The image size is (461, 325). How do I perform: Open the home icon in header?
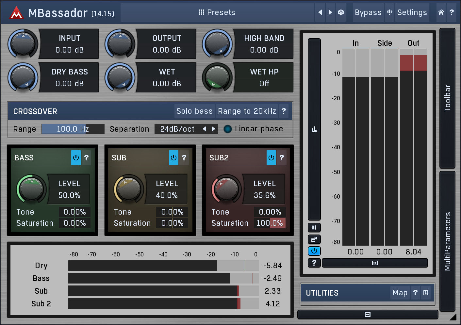point(441,12)
